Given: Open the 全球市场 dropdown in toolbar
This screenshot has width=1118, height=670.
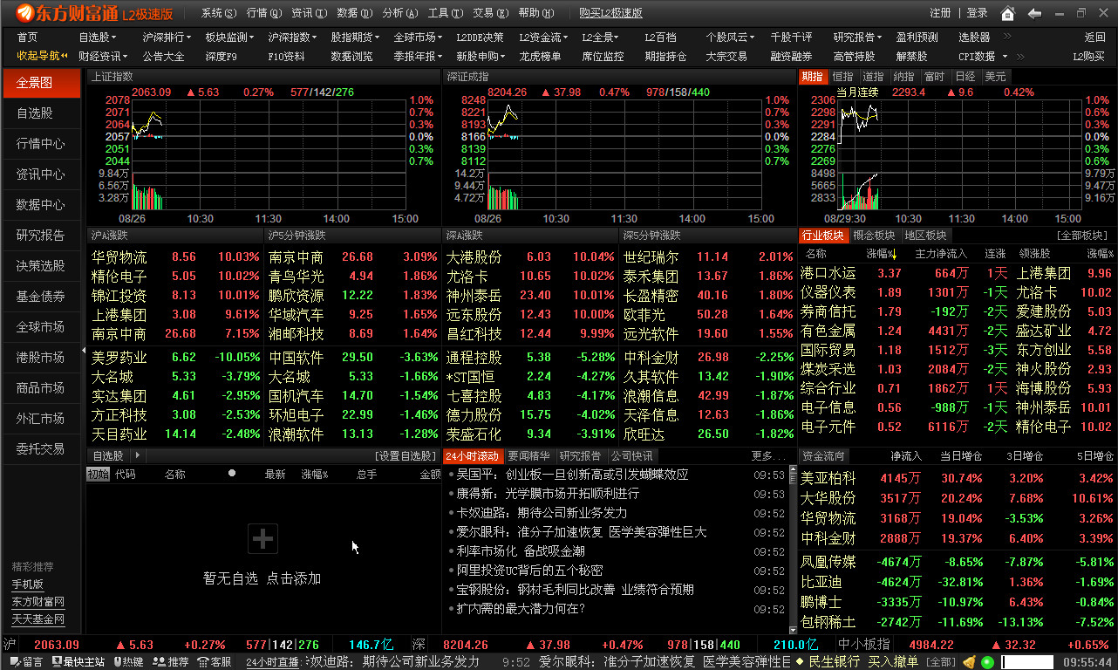Looking at the screenshot, I should pyautogui.click(x=418, y=38).
